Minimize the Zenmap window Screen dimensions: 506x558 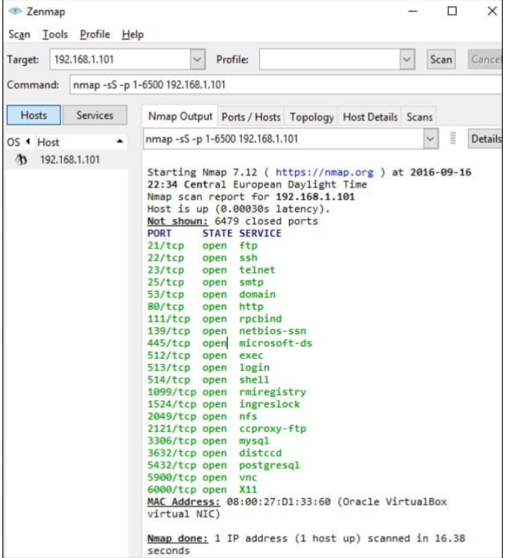tap(413, 11)
